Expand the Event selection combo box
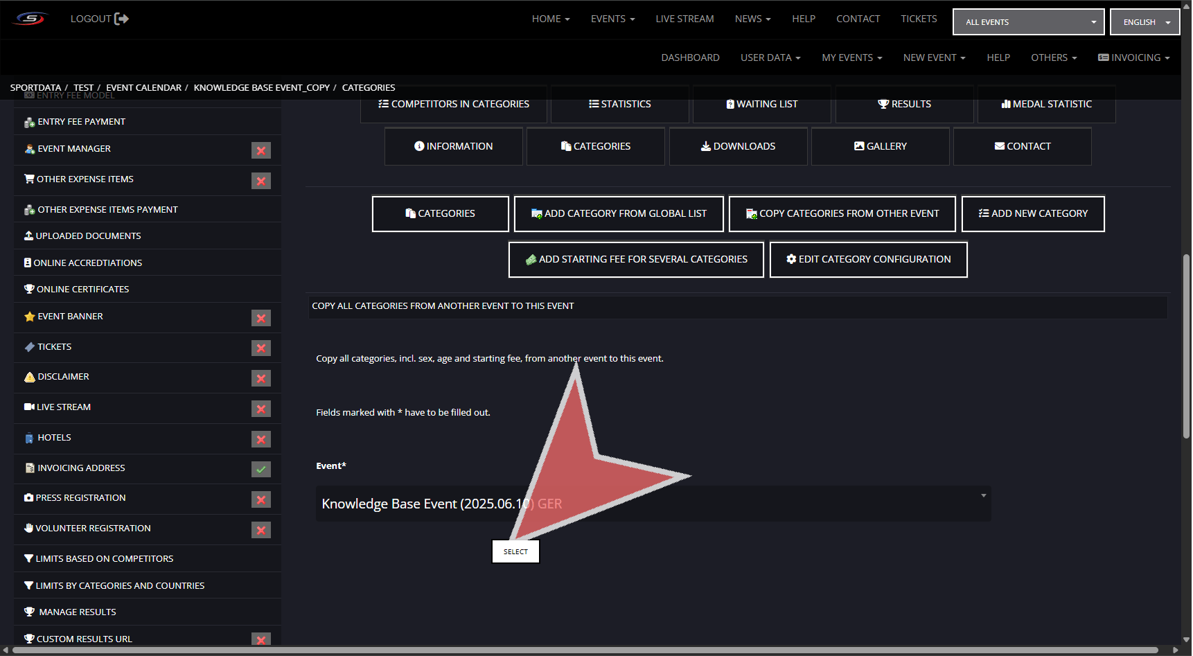Image resolution: width=1193 pixels, height=656 pixels. [x=653, y=504]
